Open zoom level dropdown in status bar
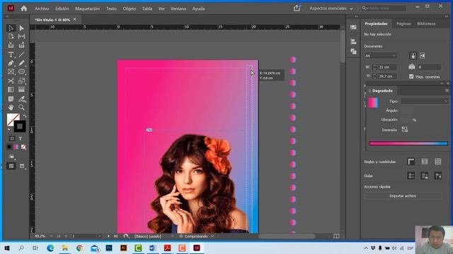The height and width of the screenshot is (254, 453). click(x=51, y=236)
